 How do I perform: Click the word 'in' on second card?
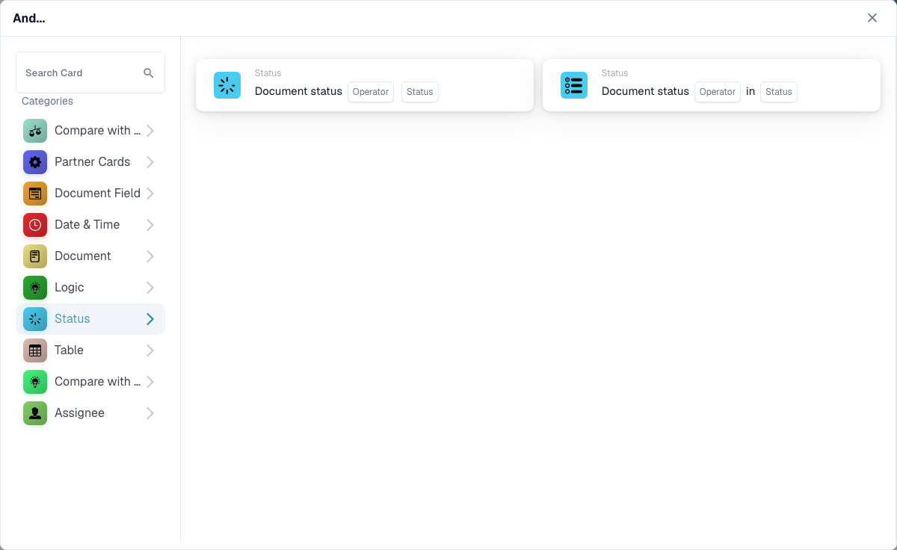click(750, 91)
